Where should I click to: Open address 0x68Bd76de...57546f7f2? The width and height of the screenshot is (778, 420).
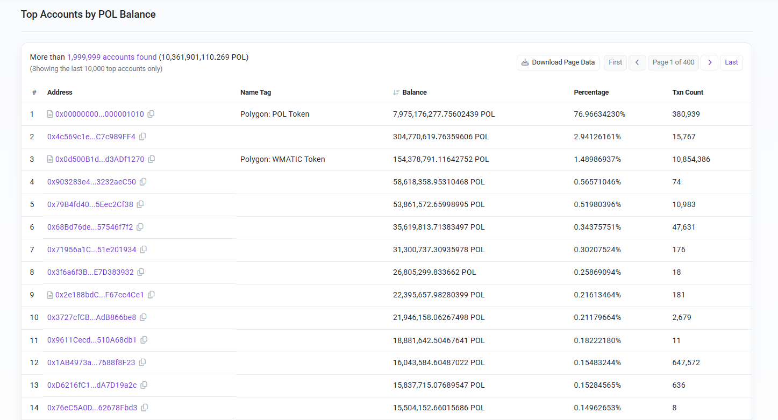[x=90, y=227]
